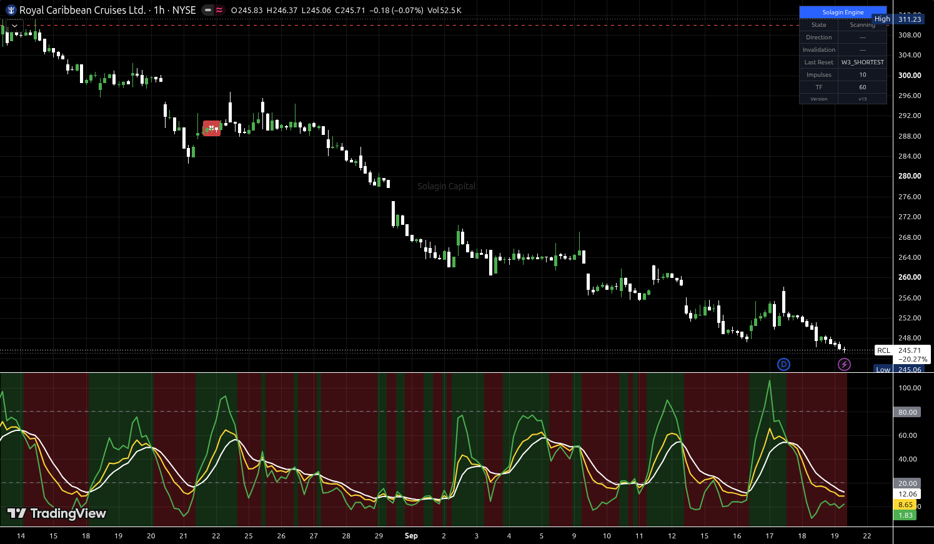The height and width of the screenshot is (544, 934).
Task: Click the close value C245.71
Action: (350, 11)
